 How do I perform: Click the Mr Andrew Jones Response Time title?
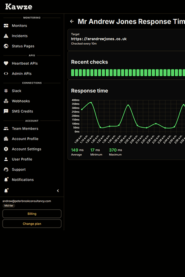(131, 22)
